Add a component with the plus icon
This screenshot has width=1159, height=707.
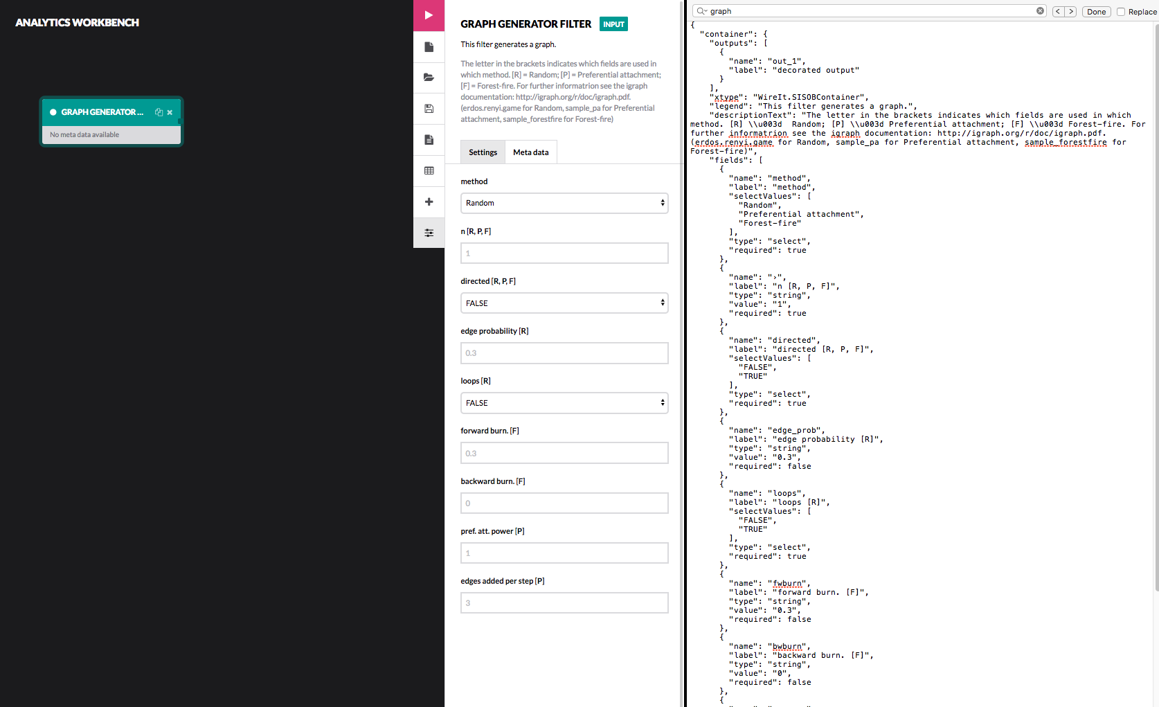429,202
